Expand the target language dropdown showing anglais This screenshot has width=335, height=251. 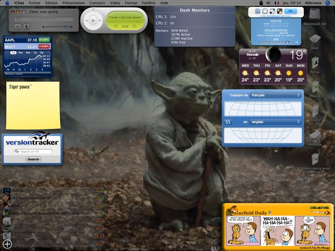coord(276,122)
